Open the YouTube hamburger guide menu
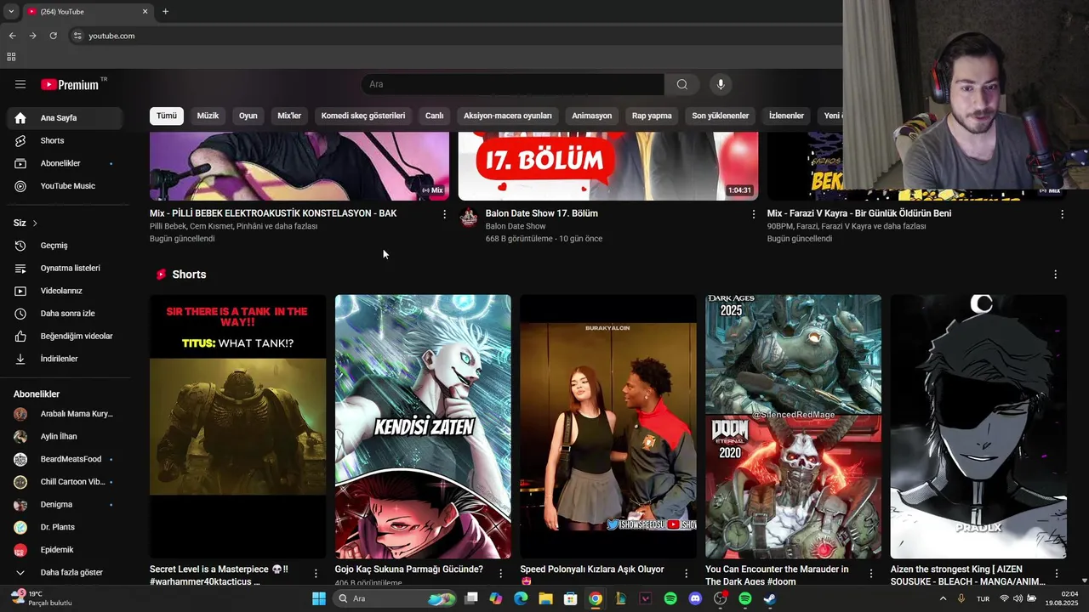The width and height of the screenshot is (1089, 612). tap(20, 84)
